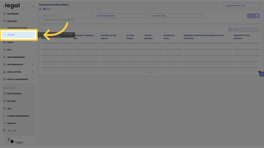The image size is (264, 148).
Task: Click the Help question mark icon
Action: point(4,109)
